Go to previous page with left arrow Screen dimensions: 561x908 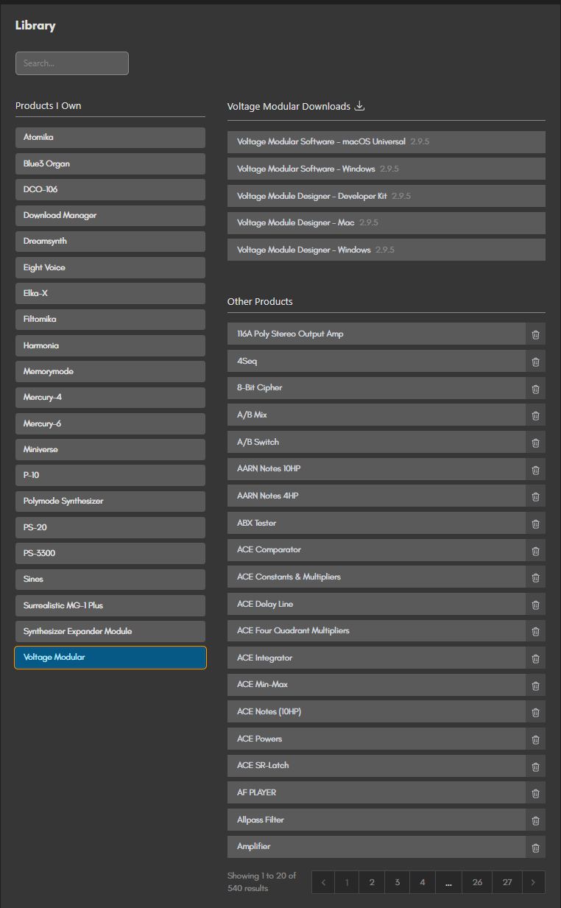point(323,882)
